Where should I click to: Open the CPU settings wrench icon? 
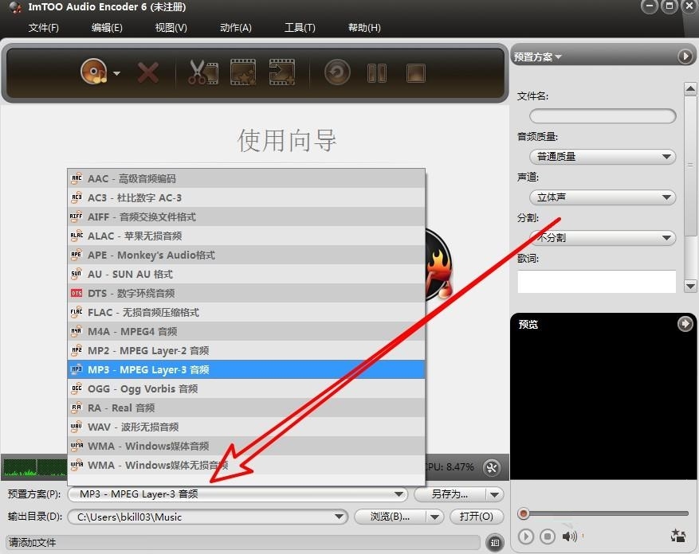pos(492,467)
